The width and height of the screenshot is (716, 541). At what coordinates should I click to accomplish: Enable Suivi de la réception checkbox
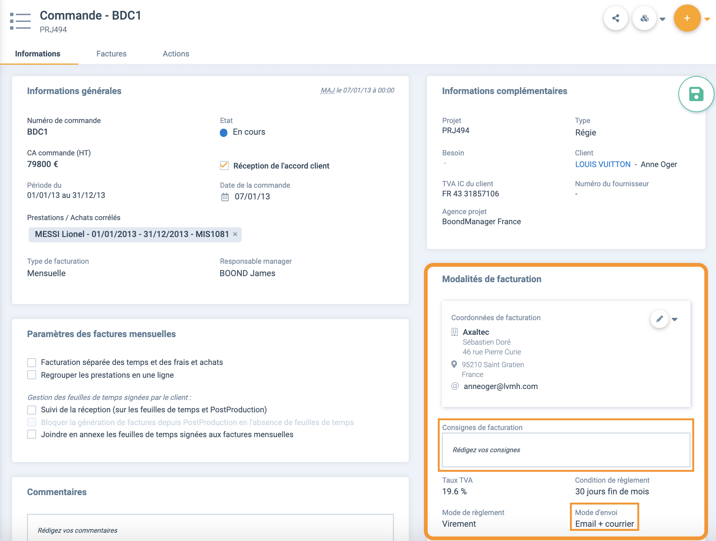pyautogui.click(x=32, y=410)
